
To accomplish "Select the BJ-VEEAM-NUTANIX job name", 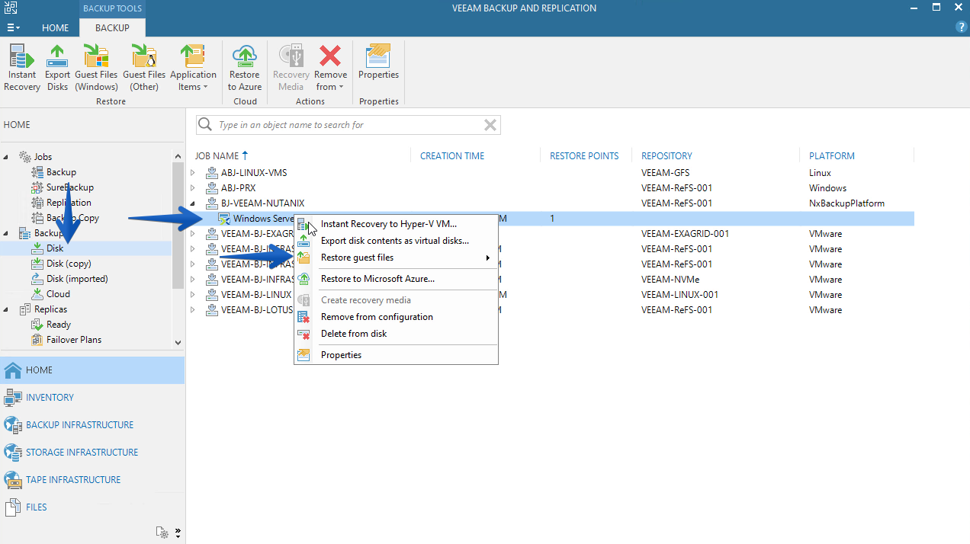I will pyautogui.click(x=262, y=203).
